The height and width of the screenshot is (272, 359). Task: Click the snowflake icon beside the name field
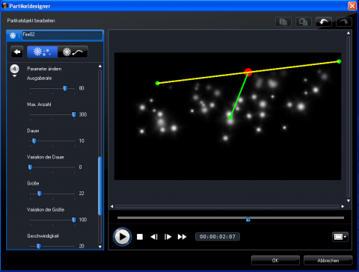coord(13,36)
